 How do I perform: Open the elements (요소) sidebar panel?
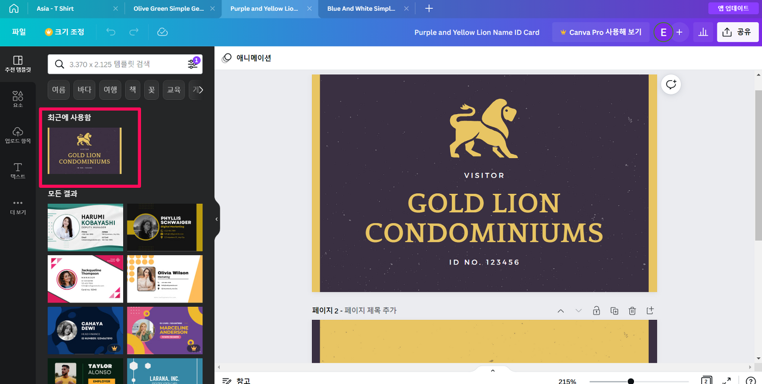(18, 99)
